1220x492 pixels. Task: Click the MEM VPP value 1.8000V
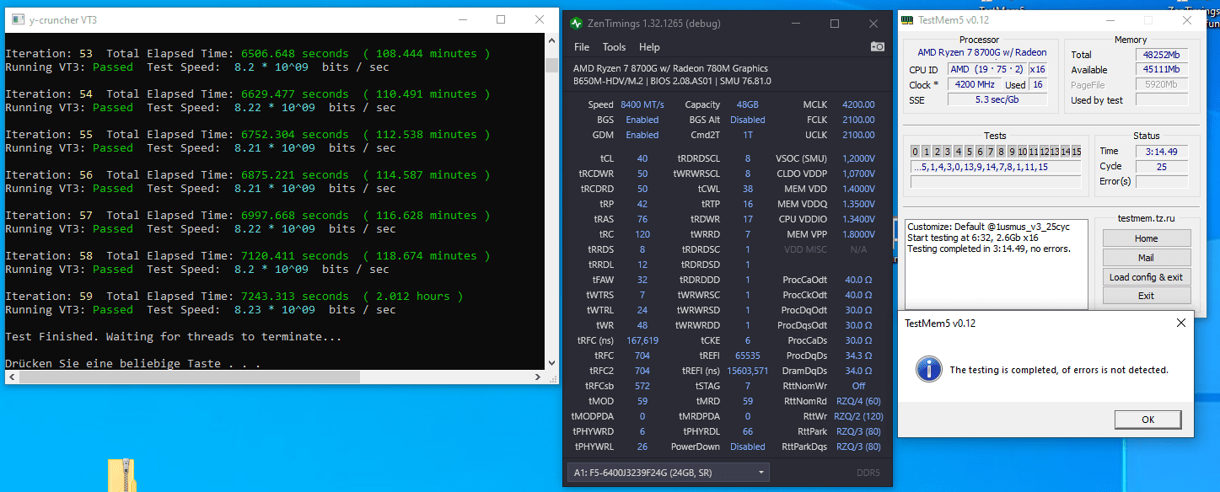[x=858, y=234]
